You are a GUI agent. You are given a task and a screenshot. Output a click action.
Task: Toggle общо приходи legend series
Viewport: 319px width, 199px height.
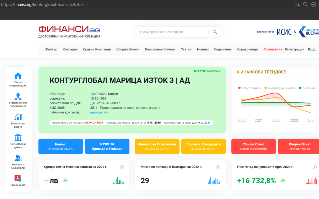pos(249,88)
